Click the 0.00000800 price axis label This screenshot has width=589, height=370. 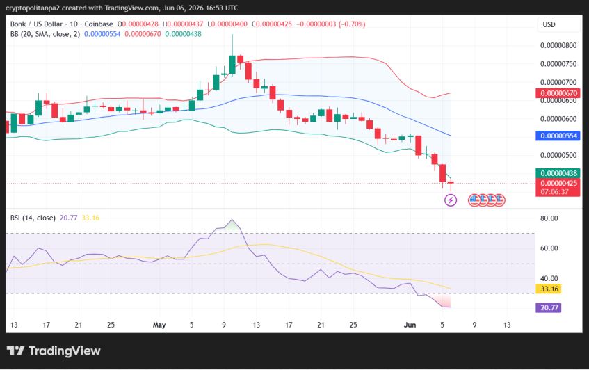tap(558, 45)
